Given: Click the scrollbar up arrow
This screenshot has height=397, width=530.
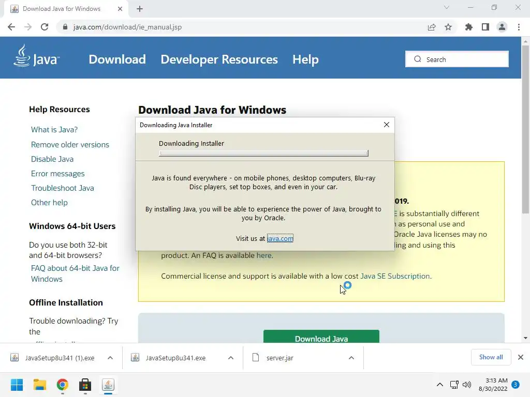Looking at the screenshot, I should tap(525, 41).
